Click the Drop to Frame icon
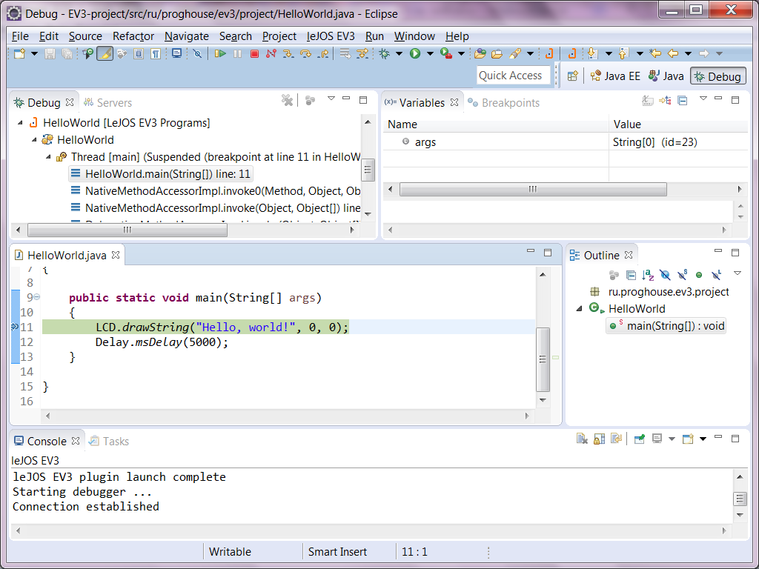 pos(345,53)
